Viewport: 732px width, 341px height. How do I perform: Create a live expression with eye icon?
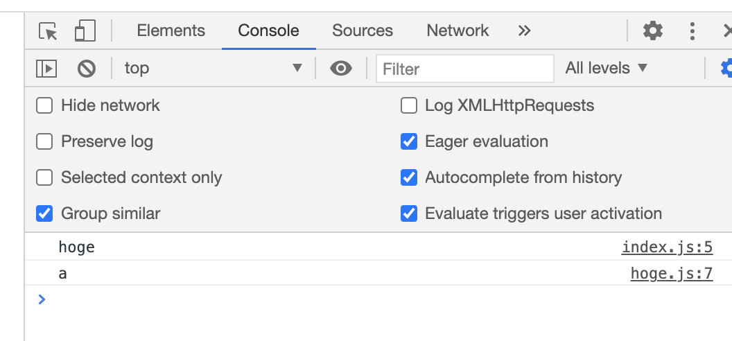[340, 68]
